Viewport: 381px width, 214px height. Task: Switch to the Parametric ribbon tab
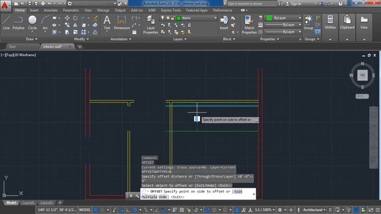pyautogui.click(x=71, y=11)
